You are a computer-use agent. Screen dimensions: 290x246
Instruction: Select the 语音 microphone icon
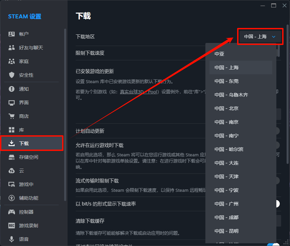[x=12, y=239]
